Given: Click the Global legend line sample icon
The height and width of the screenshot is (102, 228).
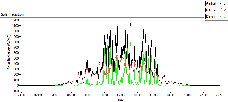Looking at the screenshot, I should (223, 4).
